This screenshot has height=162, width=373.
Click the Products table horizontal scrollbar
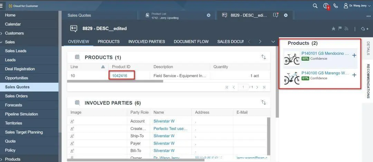click(x=115, y=81)
